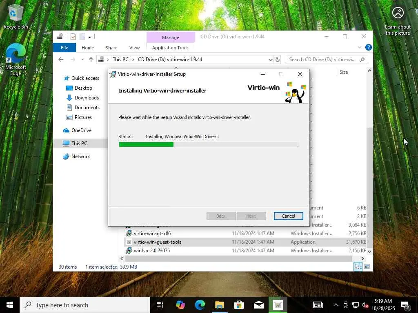Screen dimensions: 418x313
Task: Click the Properties quick access toolbar icon
Action: (x=73, y=36)
